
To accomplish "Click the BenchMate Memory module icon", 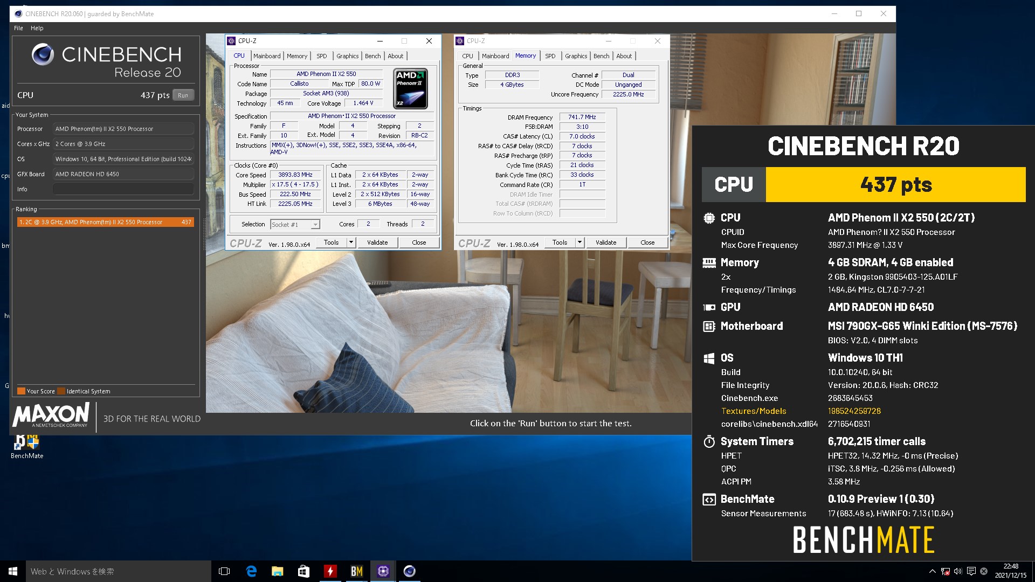I will point(709,262).
